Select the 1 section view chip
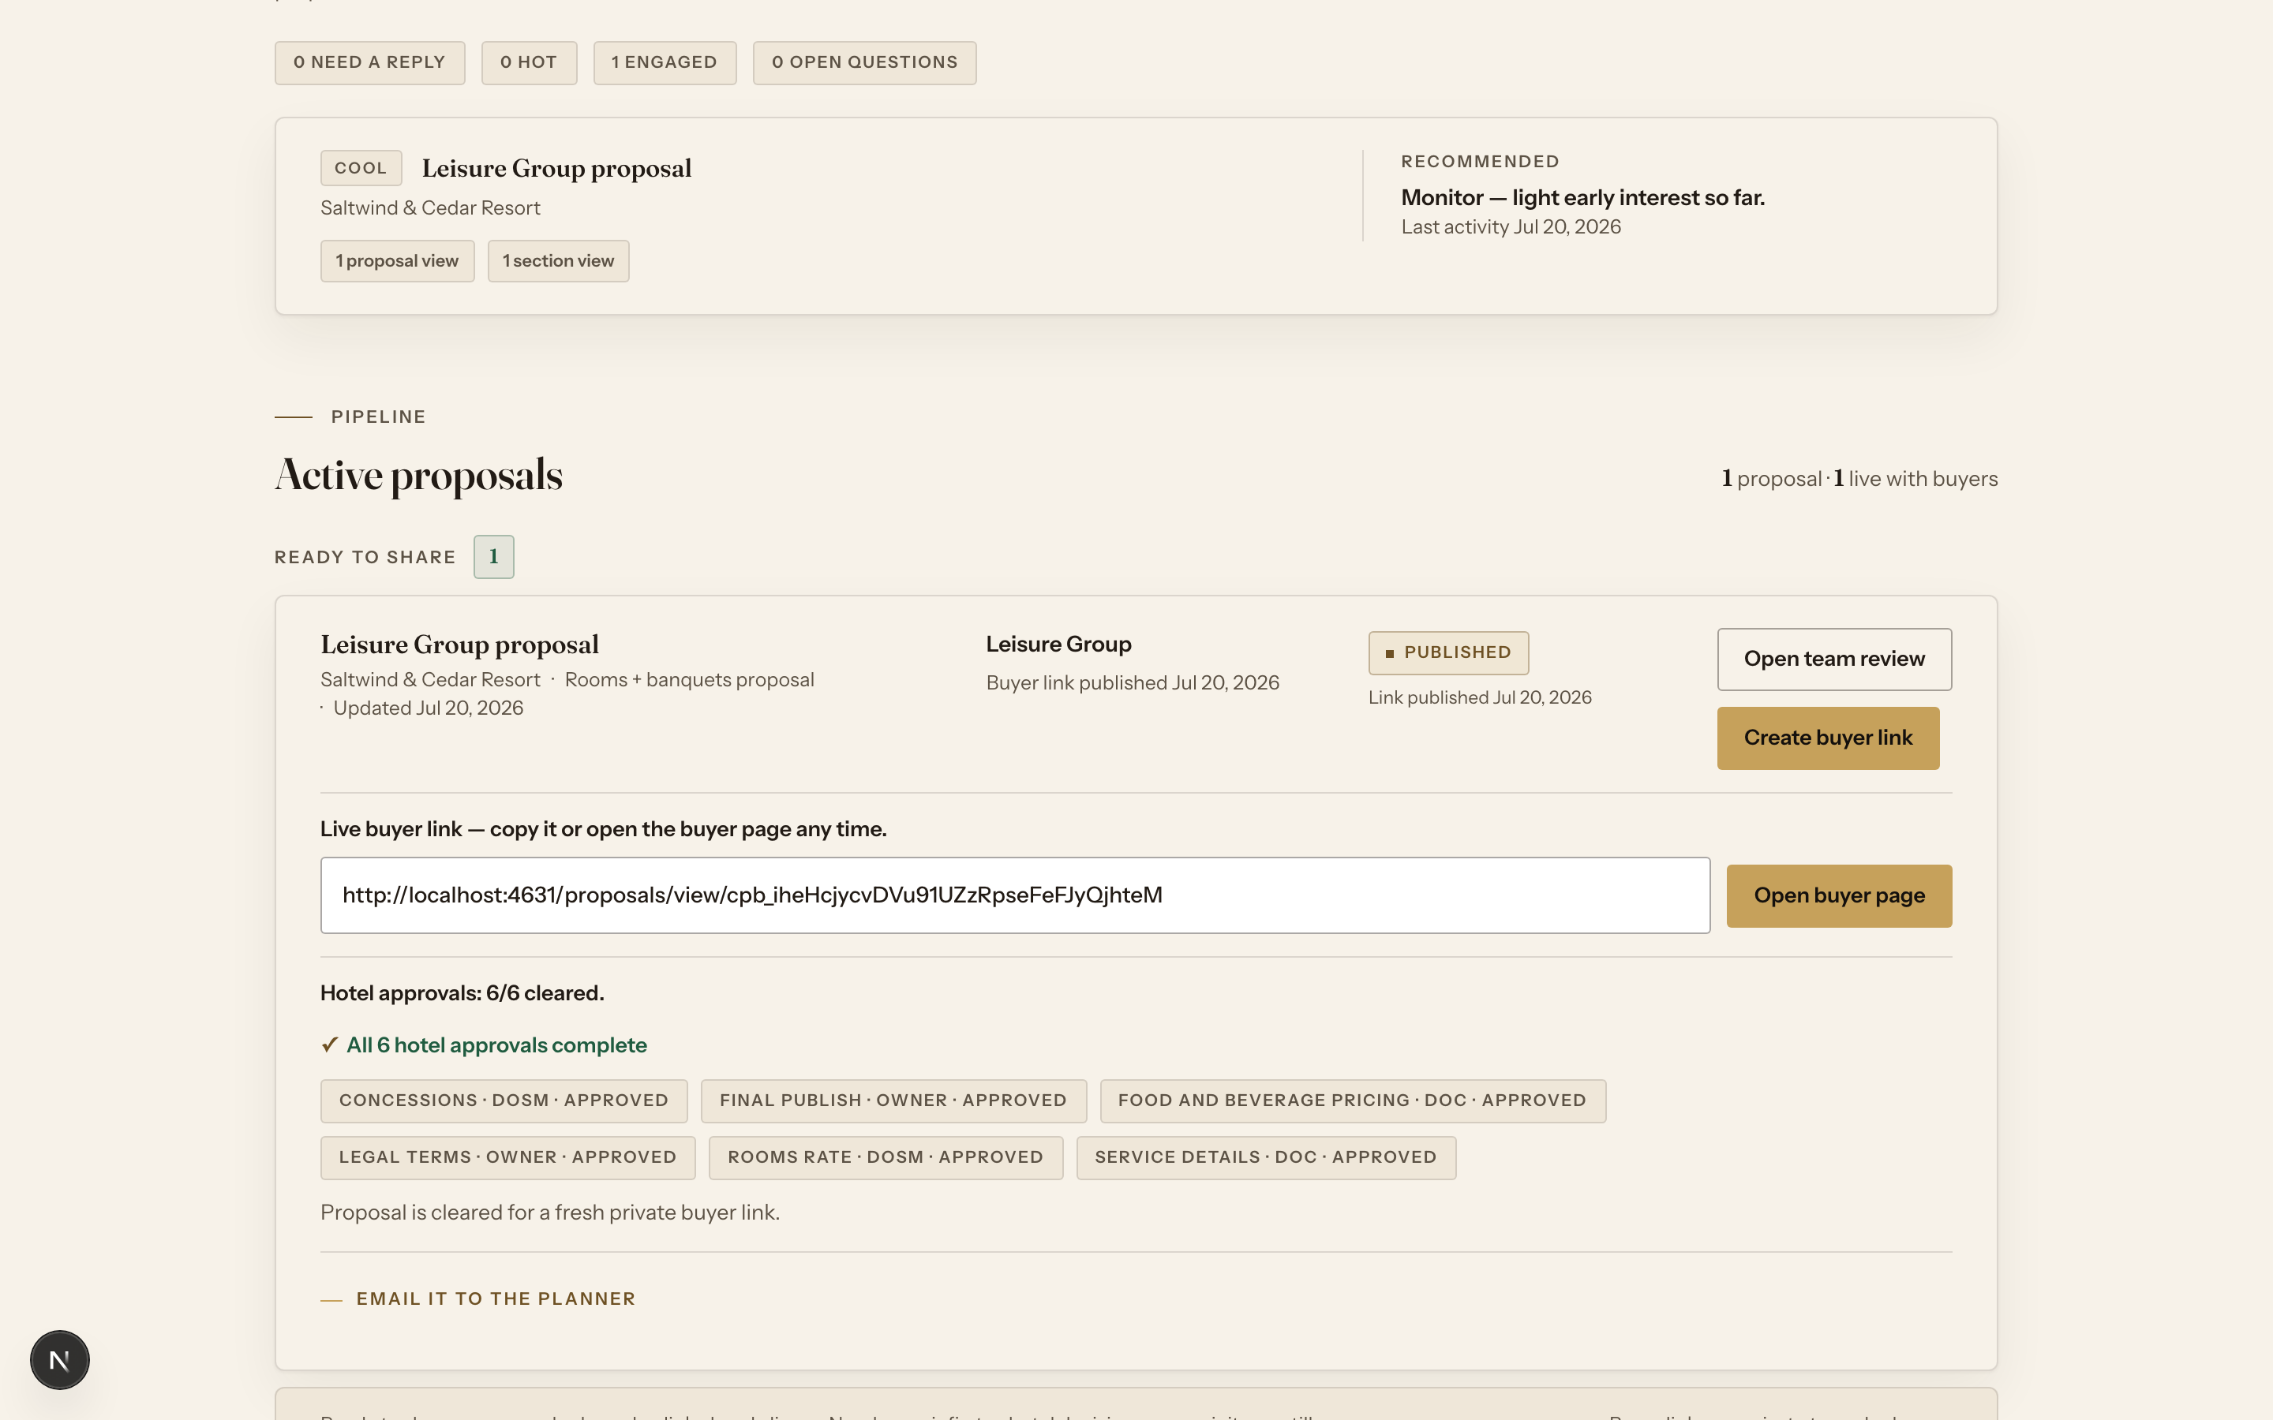Screen dimensions: 2273x1420 pos(558,261)
